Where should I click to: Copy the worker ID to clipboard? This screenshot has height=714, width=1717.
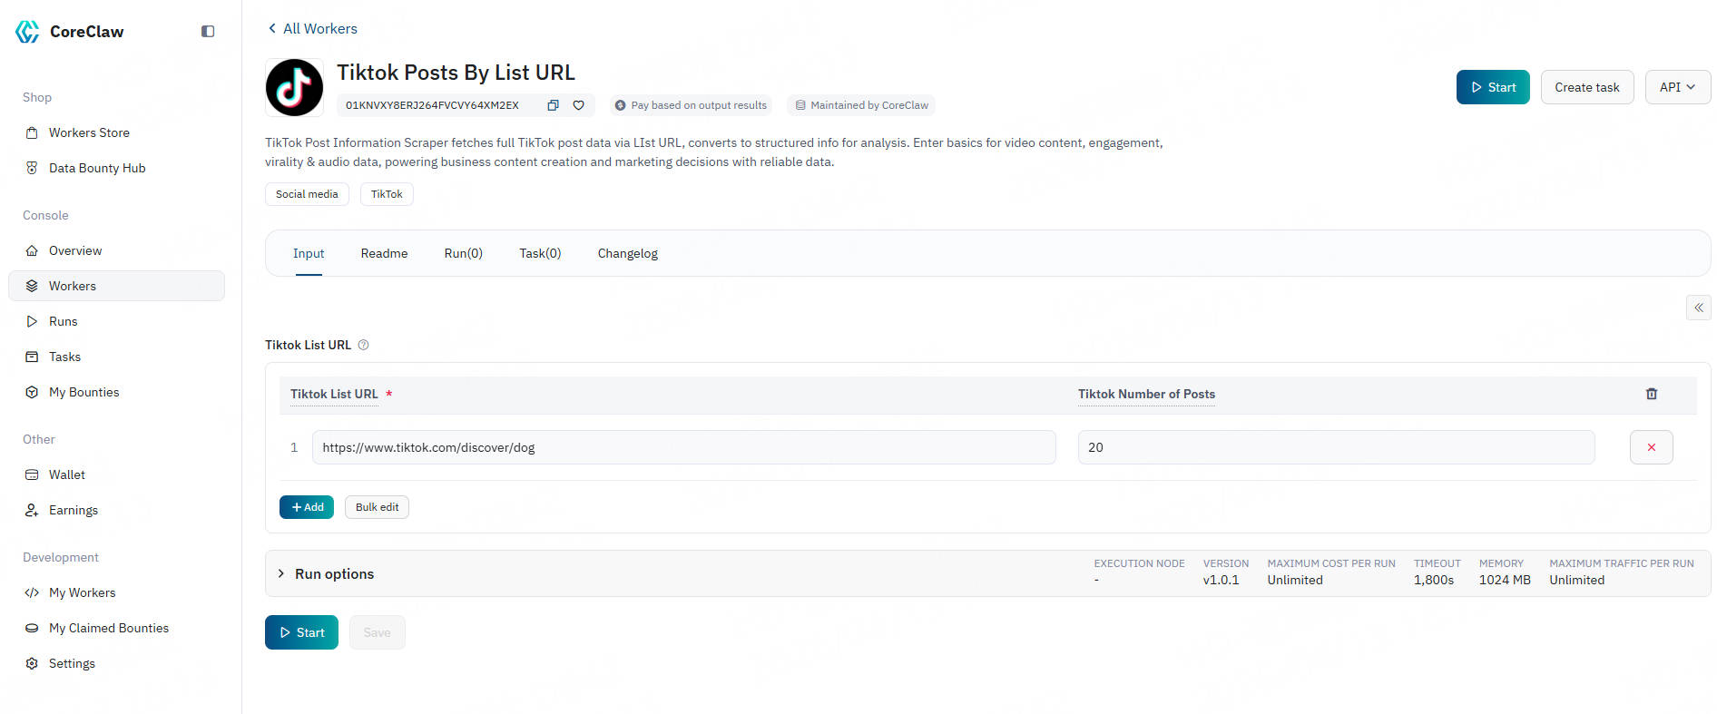553,105
